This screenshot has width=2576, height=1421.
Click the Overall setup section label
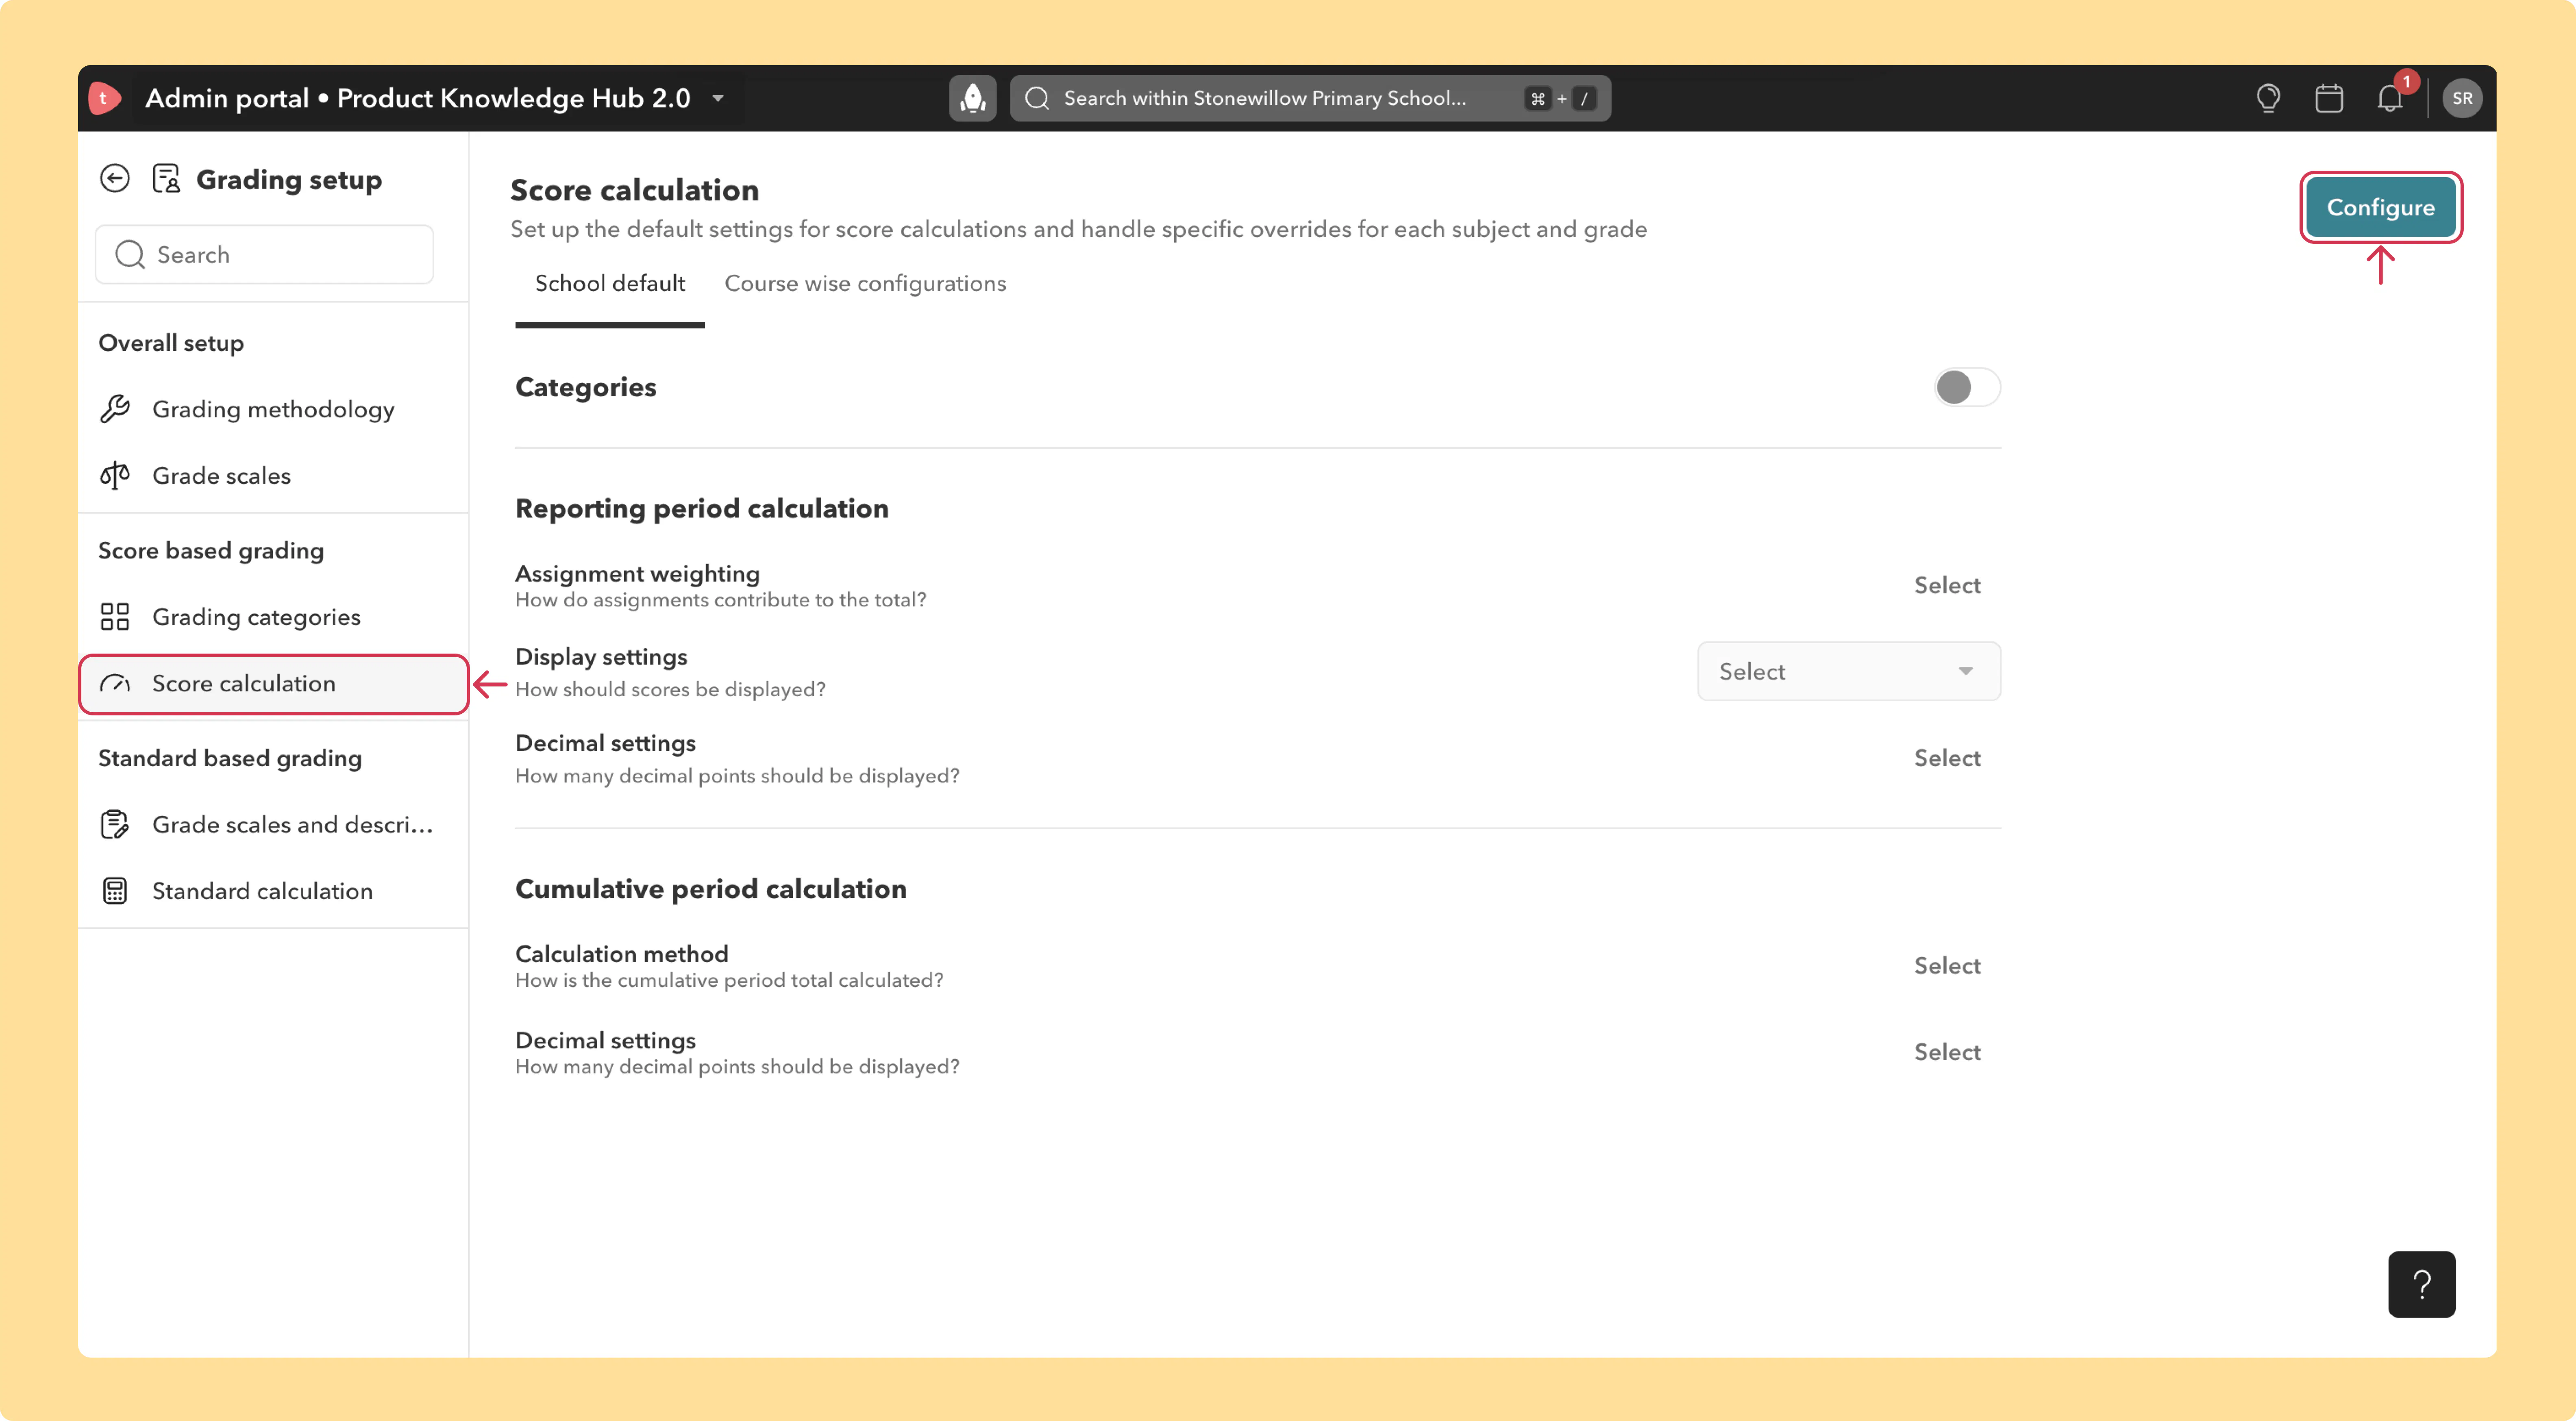171,343
